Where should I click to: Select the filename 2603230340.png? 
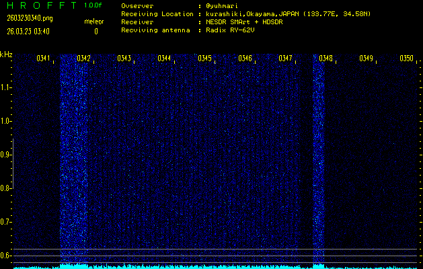(x=30, y=18)
